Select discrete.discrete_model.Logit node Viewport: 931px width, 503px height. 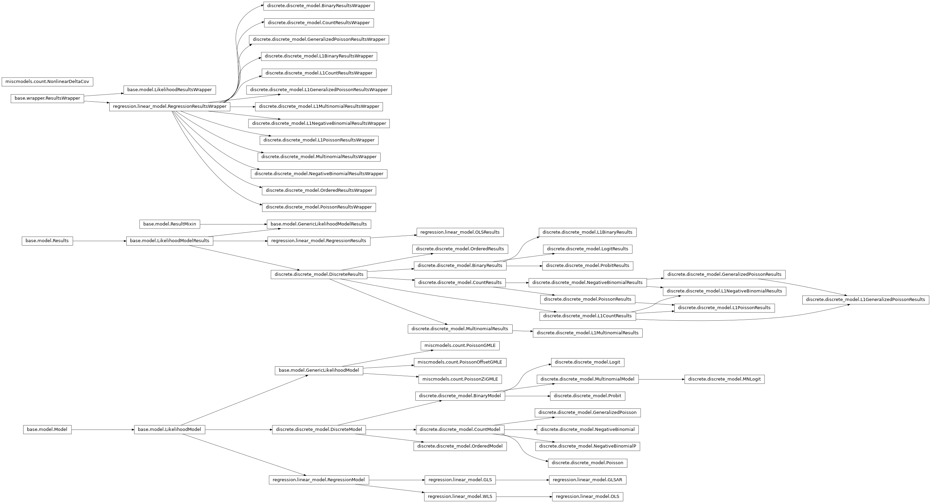pyautogui.click(x=587, y=362)
